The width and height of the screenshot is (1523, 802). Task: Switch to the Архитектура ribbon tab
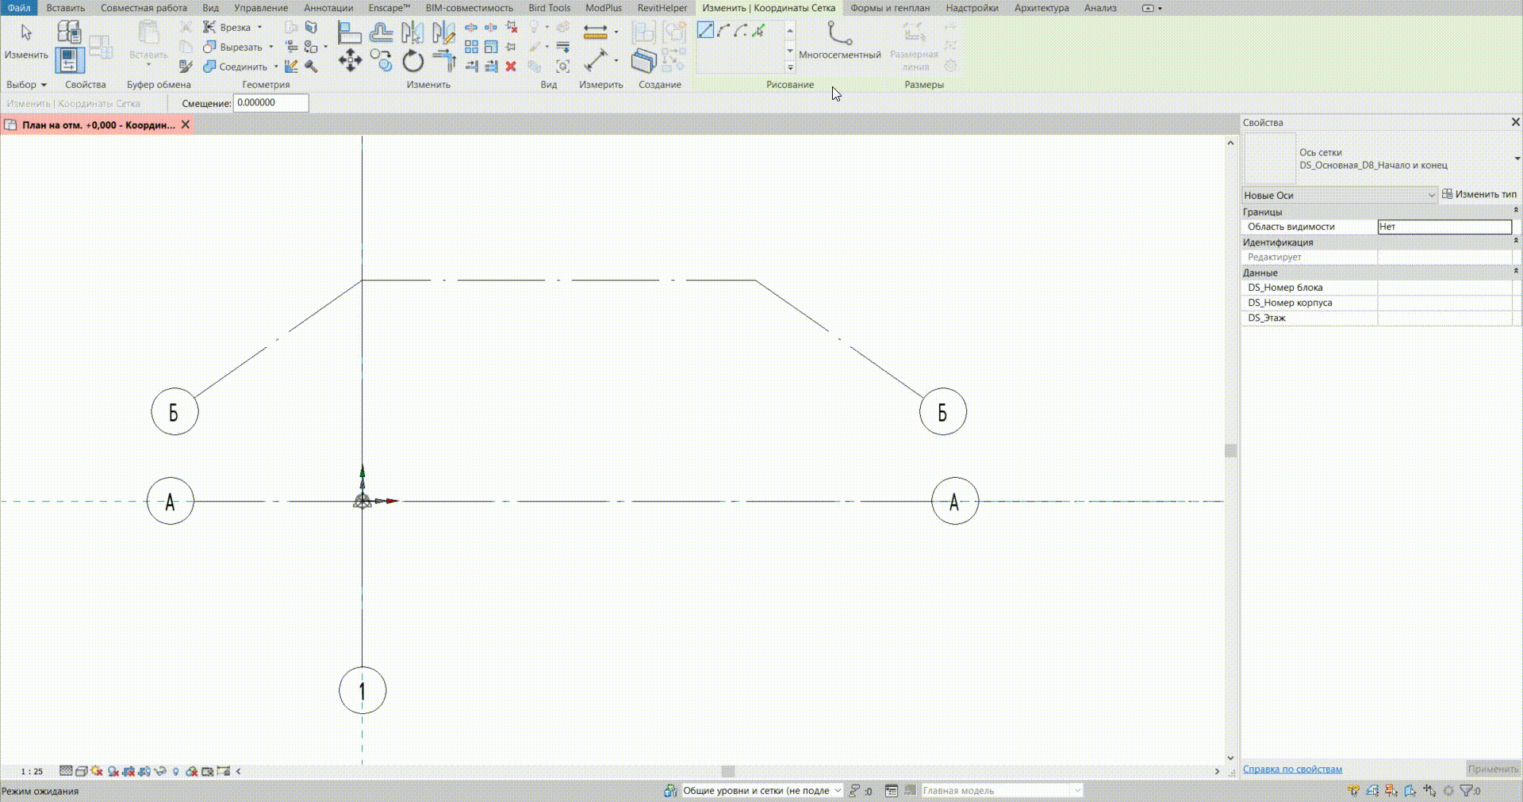tap(1041, 8)
